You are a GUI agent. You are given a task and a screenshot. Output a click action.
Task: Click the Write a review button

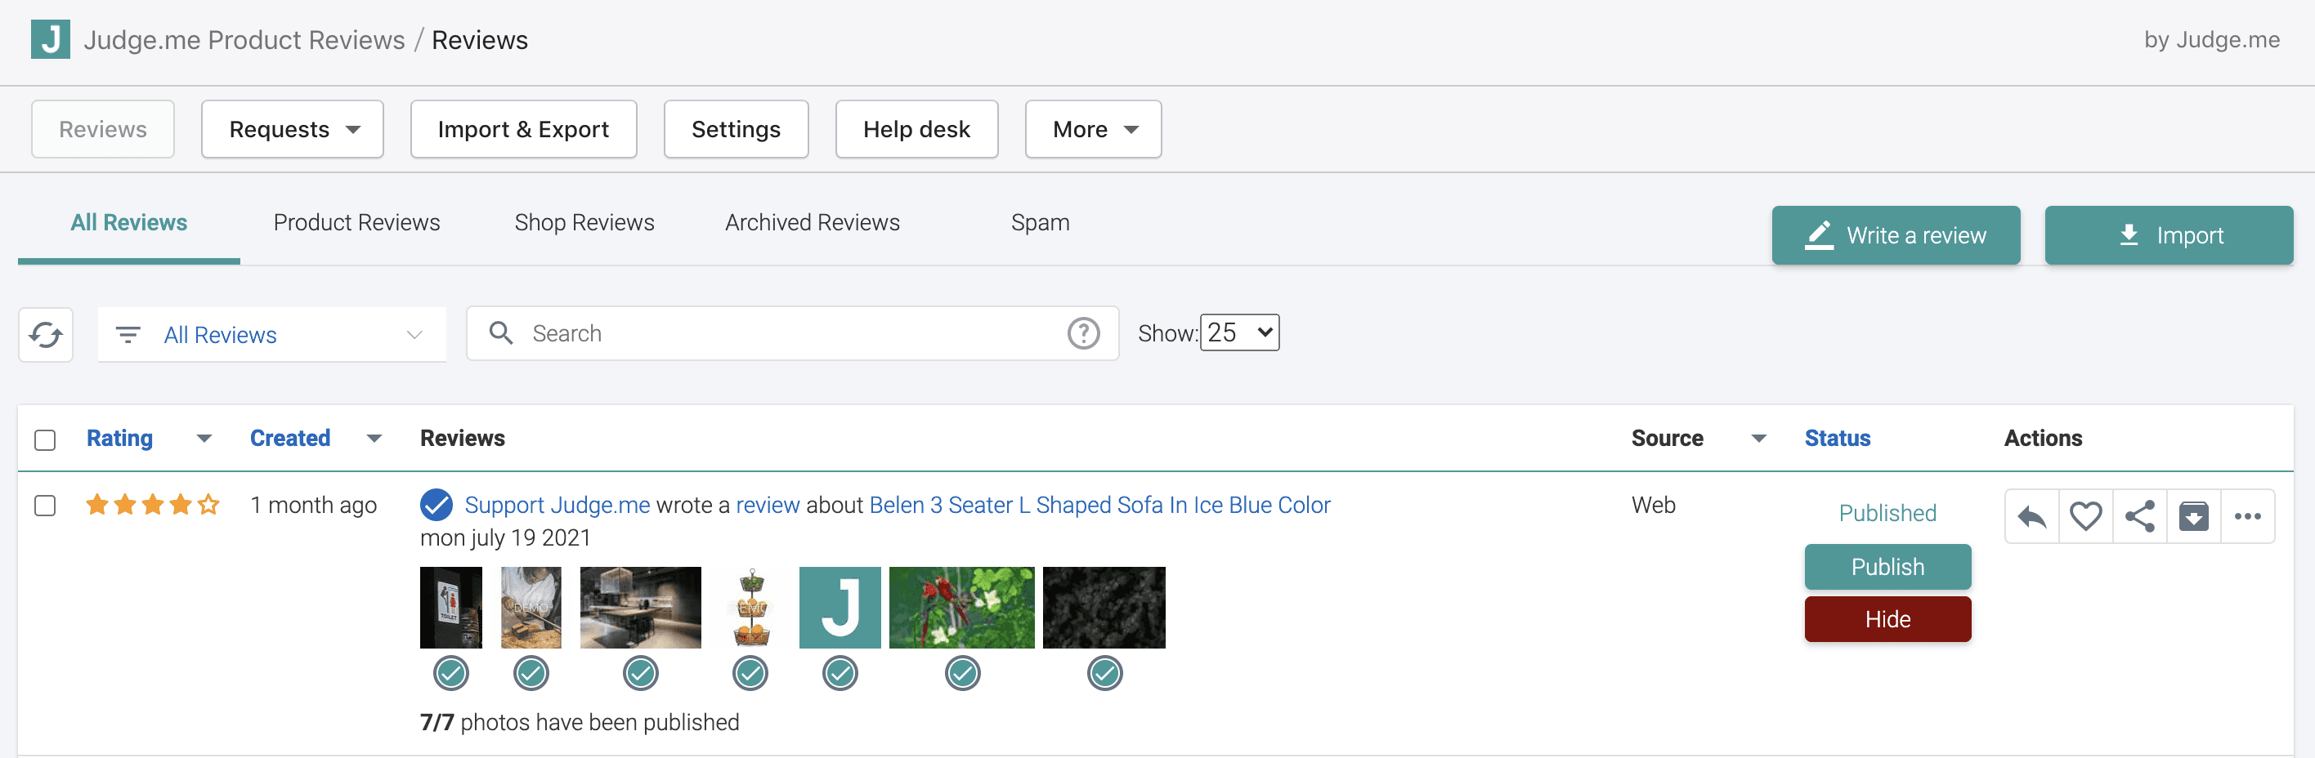1896,235
